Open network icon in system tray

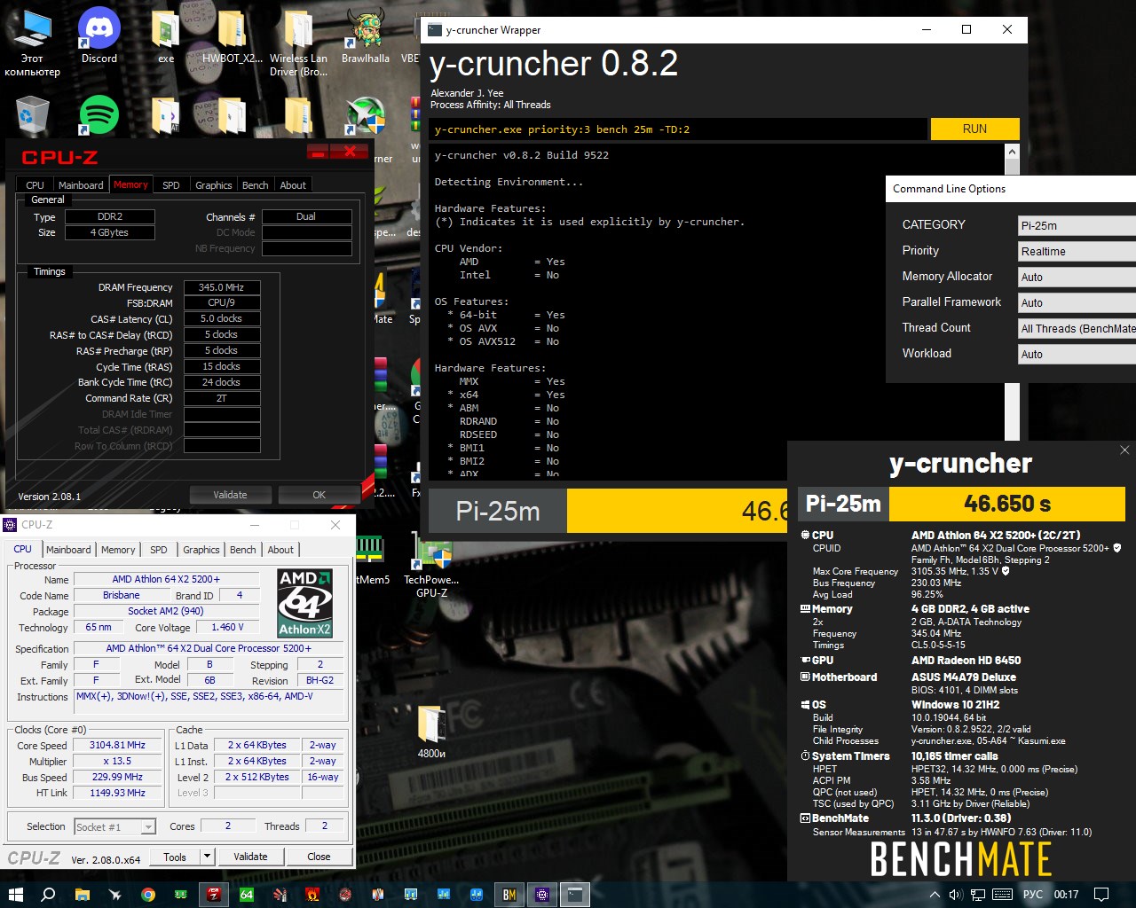pos(979,894)
